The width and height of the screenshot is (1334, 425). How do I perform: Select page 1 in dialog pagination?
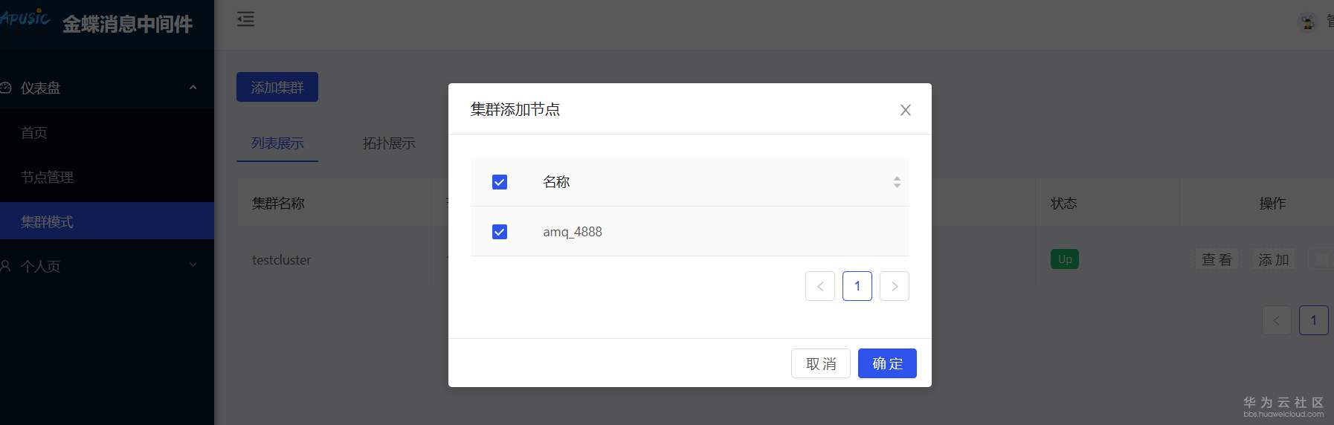pos(857,286)
